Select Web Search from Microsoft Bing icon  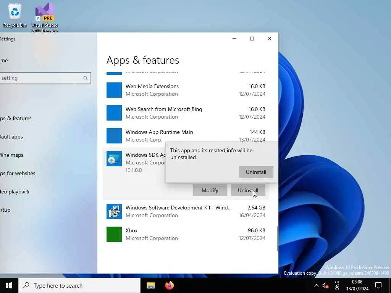114,113
